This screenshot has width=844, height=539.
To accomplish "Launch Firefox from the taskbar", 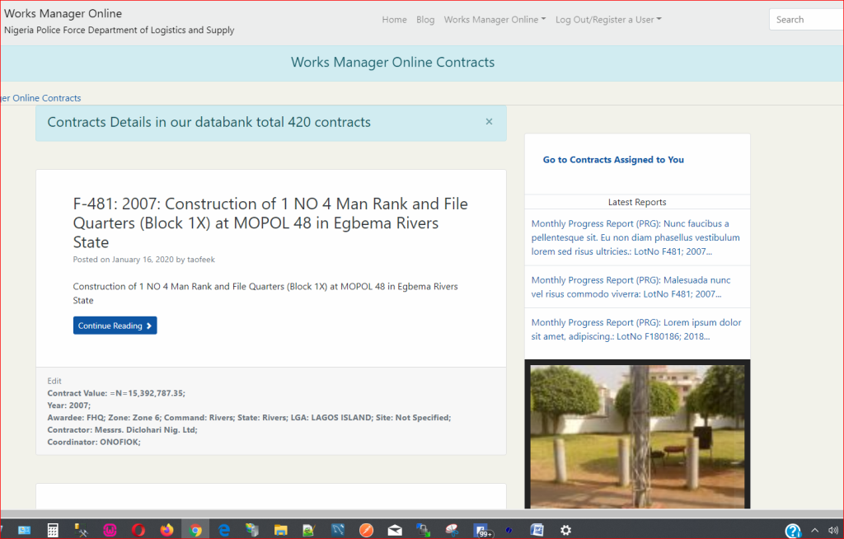I will tap(166, 531).
